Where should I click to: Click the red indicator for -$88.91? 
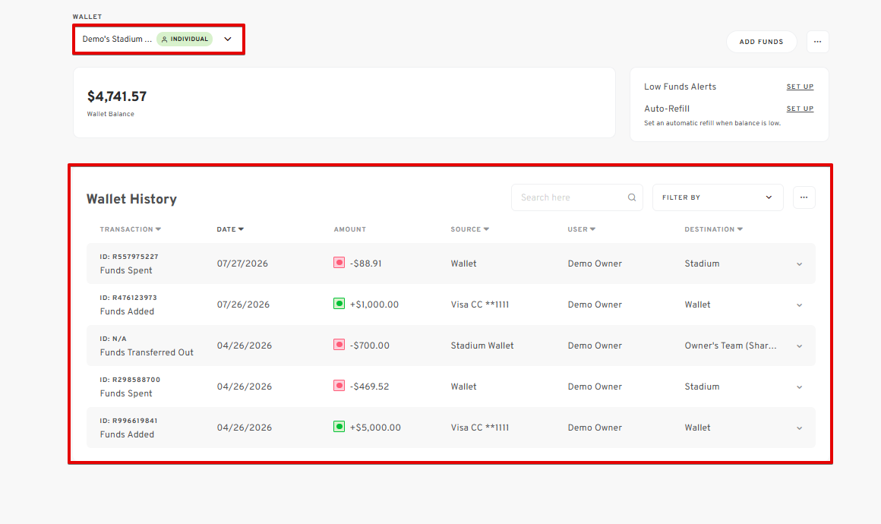click(339, 263)
